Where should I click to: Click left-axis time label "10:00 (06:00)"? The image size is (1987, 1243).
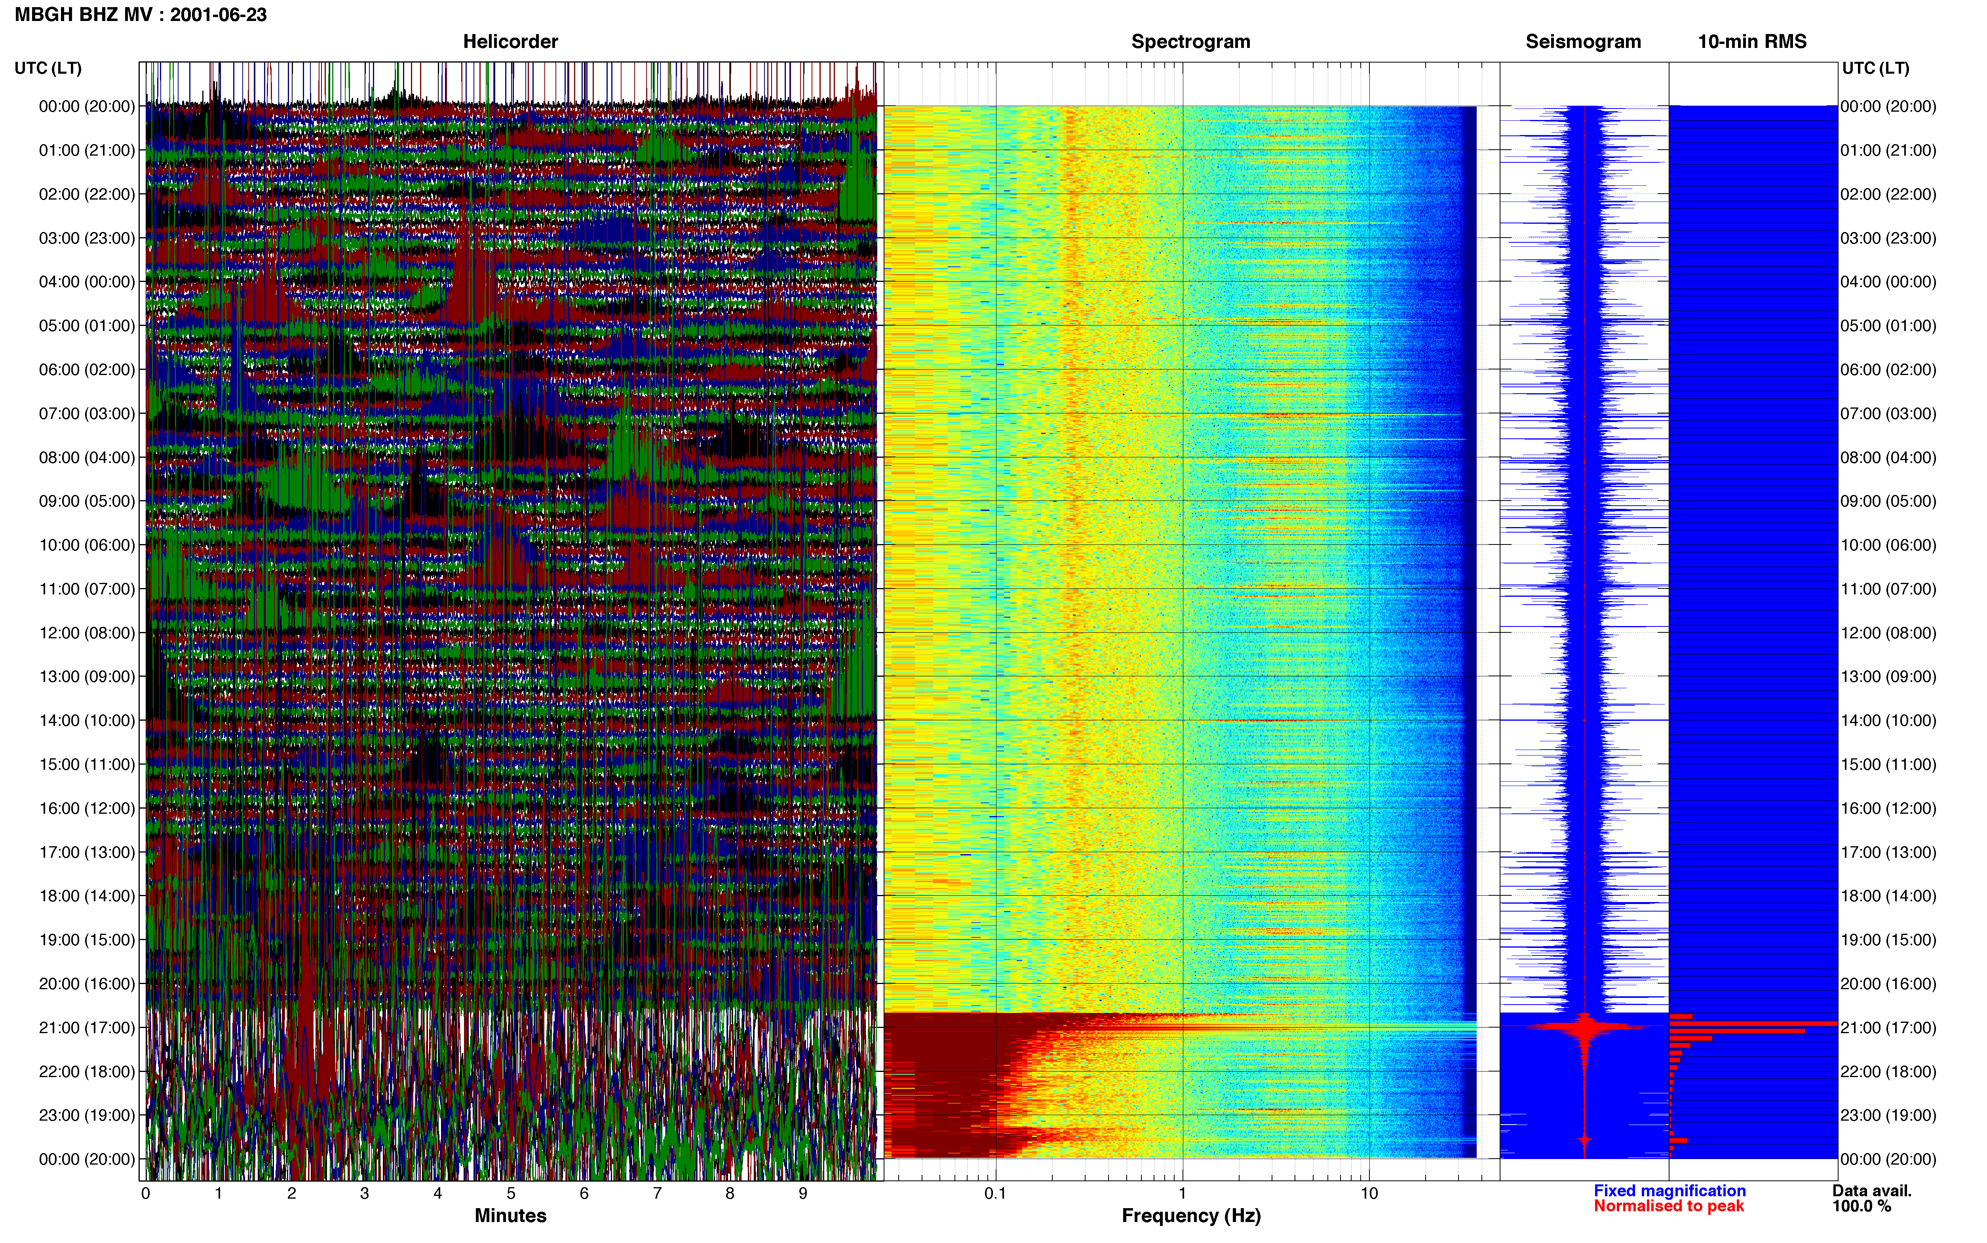coord(87,545)
